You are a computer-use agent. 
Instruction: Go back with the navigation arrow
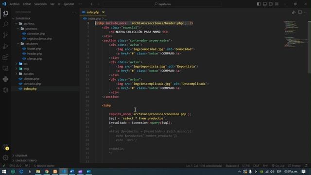[x=92, y=4]
